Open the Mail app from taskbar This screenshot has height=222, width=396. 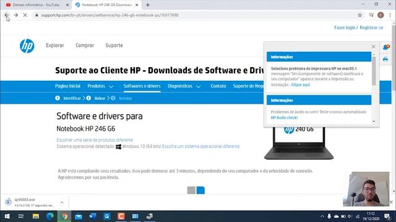79,216
